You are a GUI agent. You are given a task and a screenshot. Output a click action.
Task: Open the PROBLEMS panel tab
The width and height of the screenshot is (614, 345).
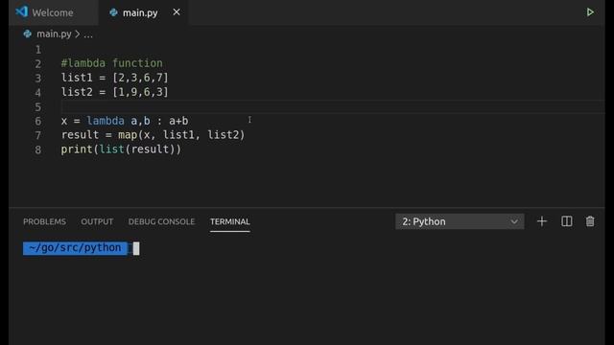click(44, 221)
